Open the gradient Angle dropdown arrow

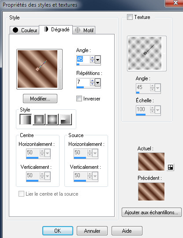tap(97, 59)
